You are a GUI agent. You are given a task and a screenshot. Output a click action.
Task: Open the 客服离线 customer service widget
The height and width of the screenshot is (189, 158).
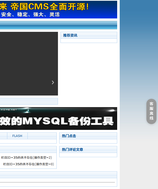pos(151,111)
